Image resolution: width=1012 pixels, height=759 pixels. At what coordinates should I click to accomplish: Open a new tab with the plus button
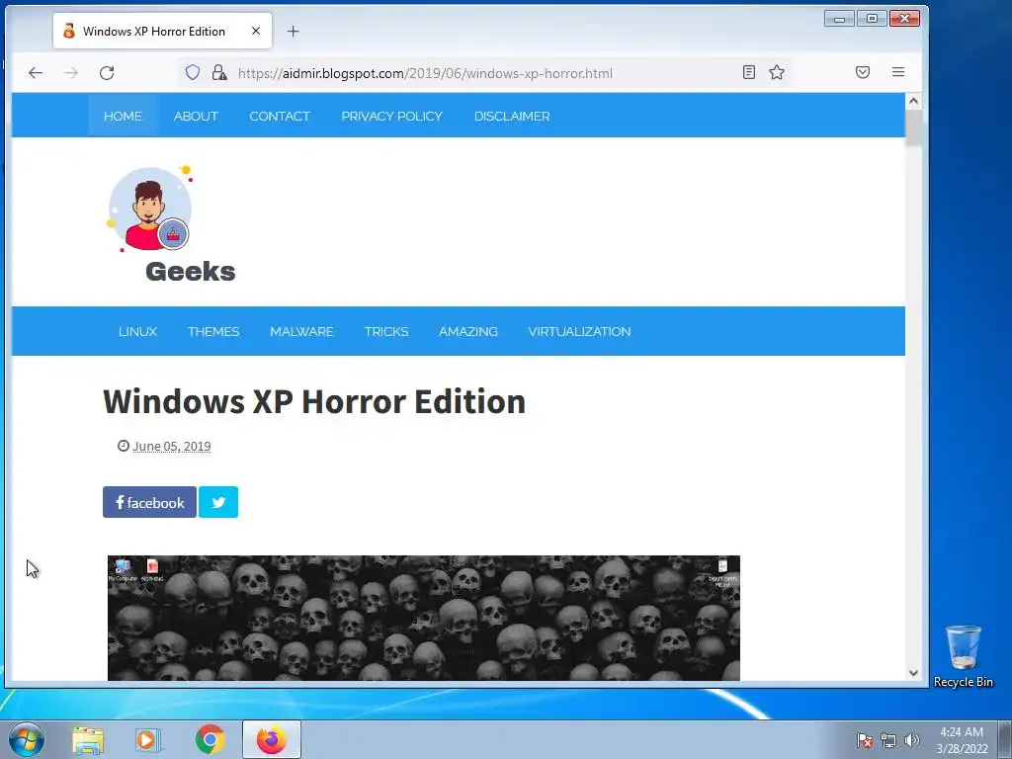click(x=293, y=31)
